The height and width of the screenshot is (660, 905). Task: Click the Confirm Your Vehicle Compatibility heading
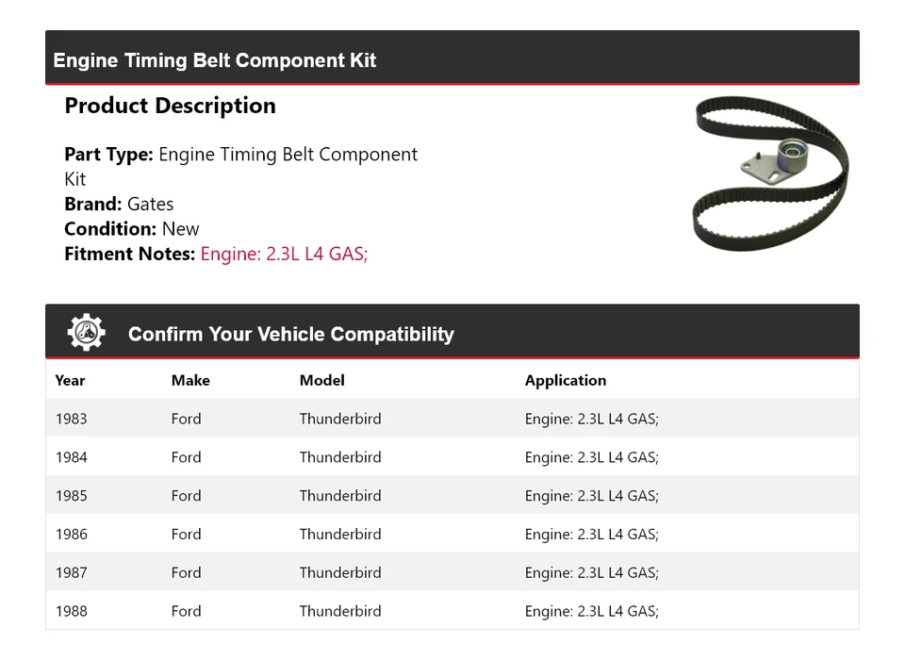pos(290,335)
